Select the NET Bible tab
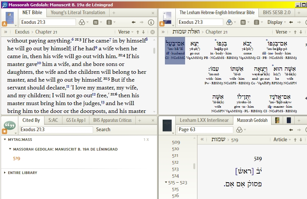This screenshot has width=307, height=199. point(32,13)
